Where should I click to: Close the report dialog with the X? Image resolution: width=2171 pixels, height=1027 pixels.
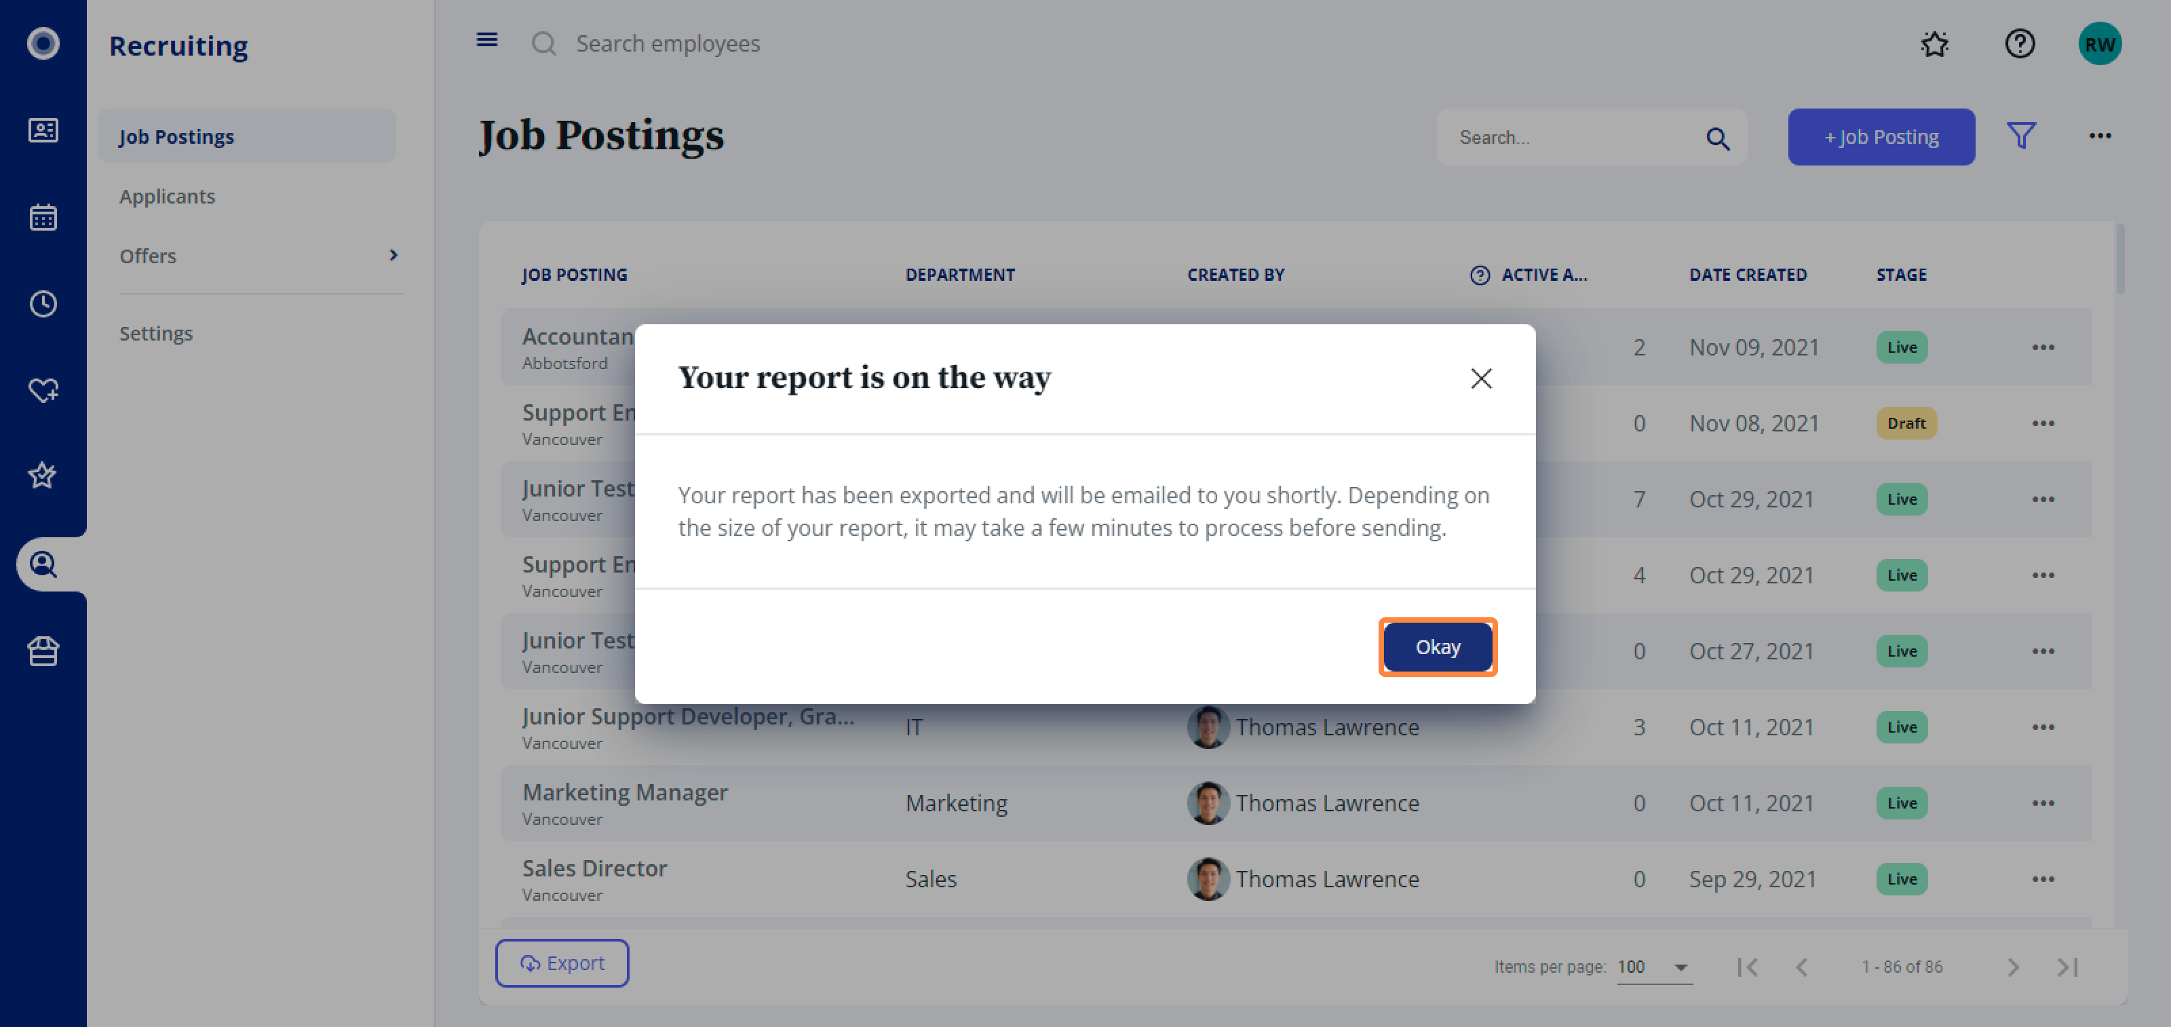click(1481, 379)
